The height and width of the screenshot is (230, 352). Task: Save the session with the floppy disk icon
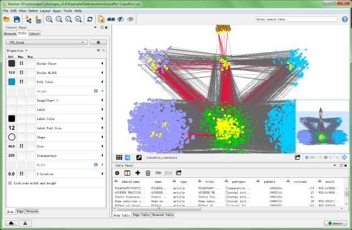coord(16,19)
